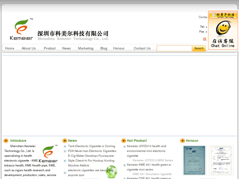Click the Search button
The height and width of the screenshot is (179, 239).
pos(199,48)
